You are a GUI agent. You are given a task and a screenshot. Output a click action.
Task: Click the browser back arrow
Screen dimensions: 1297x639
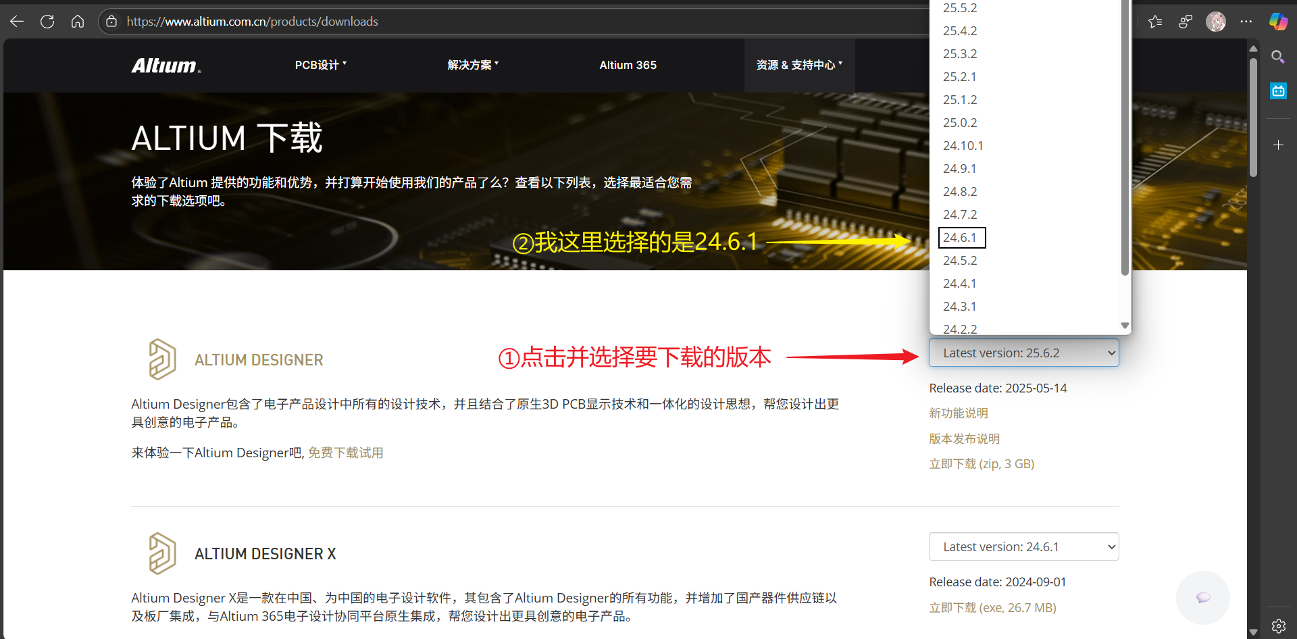(17, 22)
